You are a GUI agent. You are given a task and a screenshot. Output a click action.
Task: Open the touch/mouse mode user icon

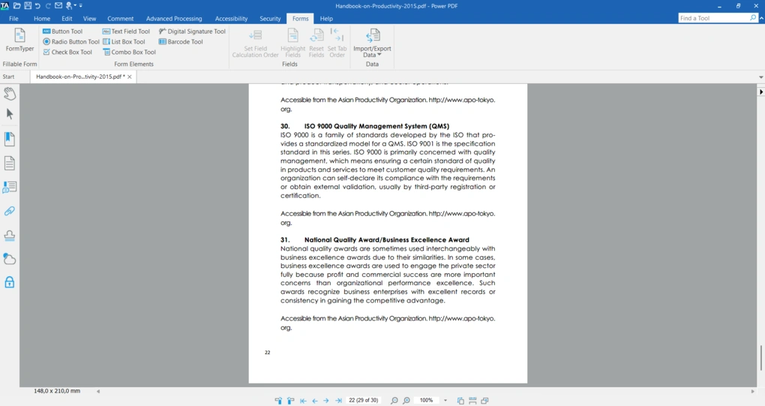coord(69,6)
